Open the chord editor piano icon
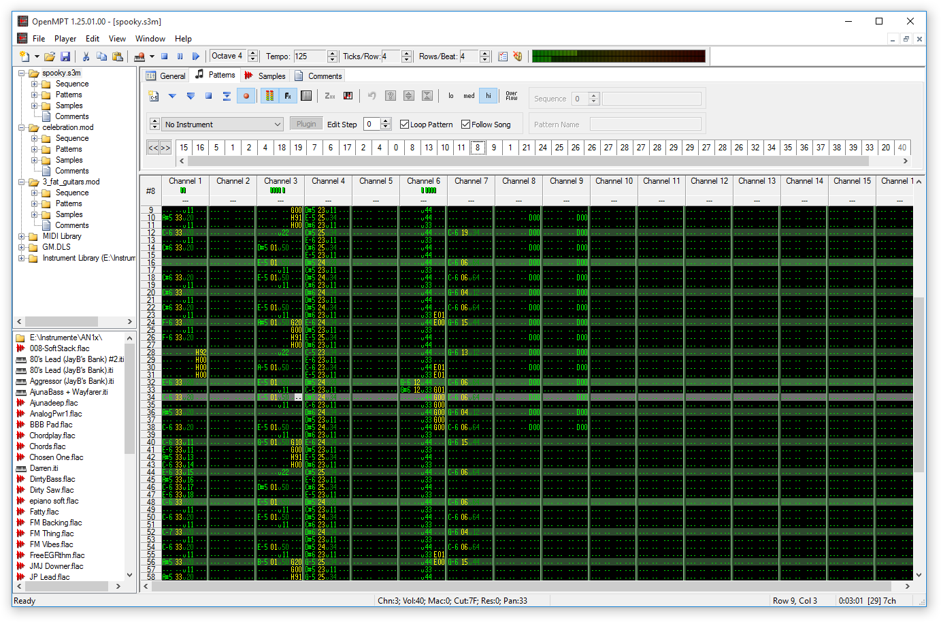941x622 pixels. pos(348,96)
